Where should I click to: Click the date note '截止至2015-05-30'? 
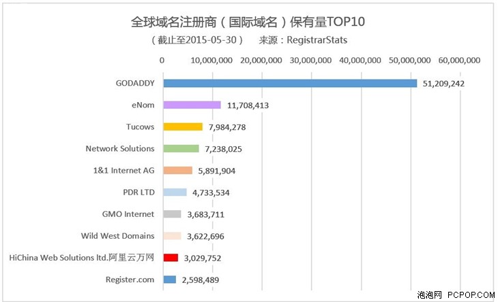tap(197, 40)
